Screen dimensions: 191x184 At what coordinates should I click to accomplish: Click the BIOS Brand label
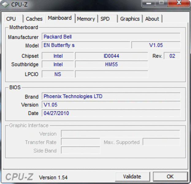pos(32,97)
